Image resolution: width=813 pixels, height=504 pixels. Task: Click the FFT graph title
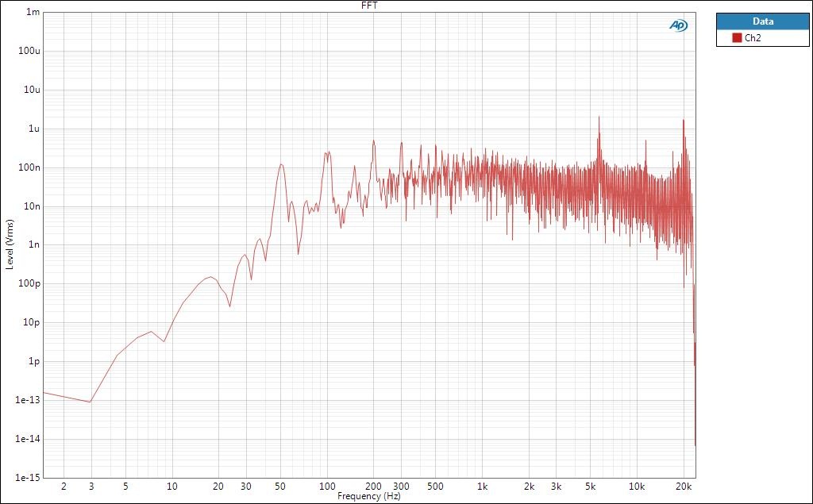pos(369,6)
